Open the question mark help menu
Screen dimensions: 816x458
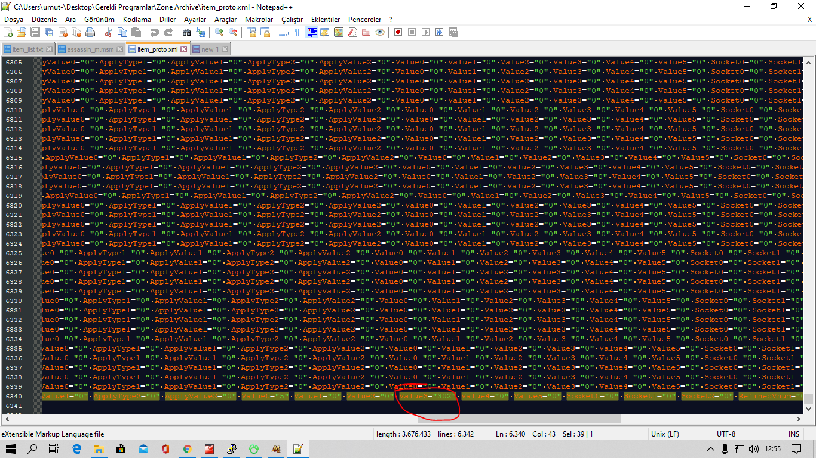click(x=391, y=20)
